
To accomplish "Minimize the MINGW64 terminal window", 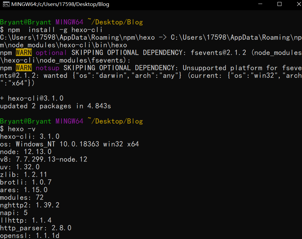I will click(260, 4).
